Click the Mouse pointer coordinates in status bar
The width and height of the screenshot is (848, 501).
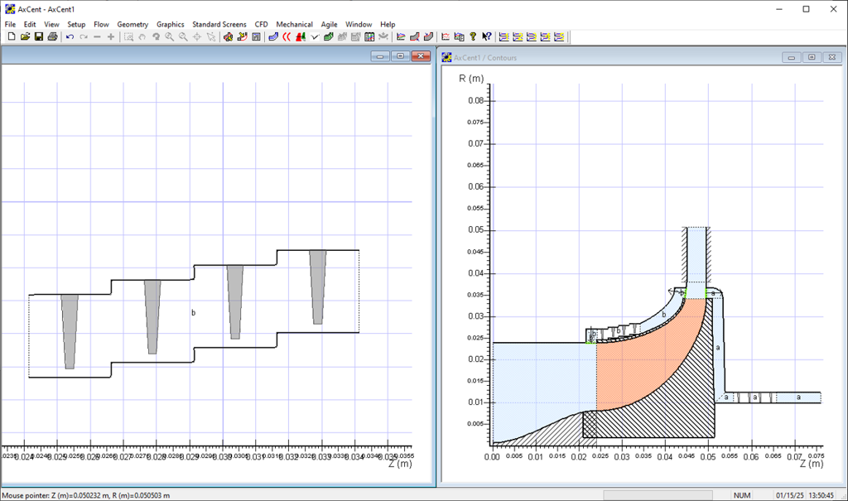86,495
